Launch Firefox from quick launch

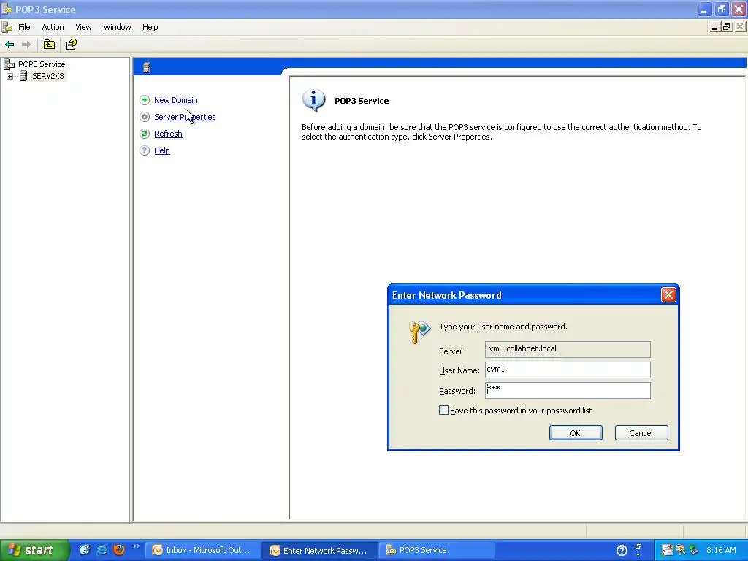[x=119, y=550]
